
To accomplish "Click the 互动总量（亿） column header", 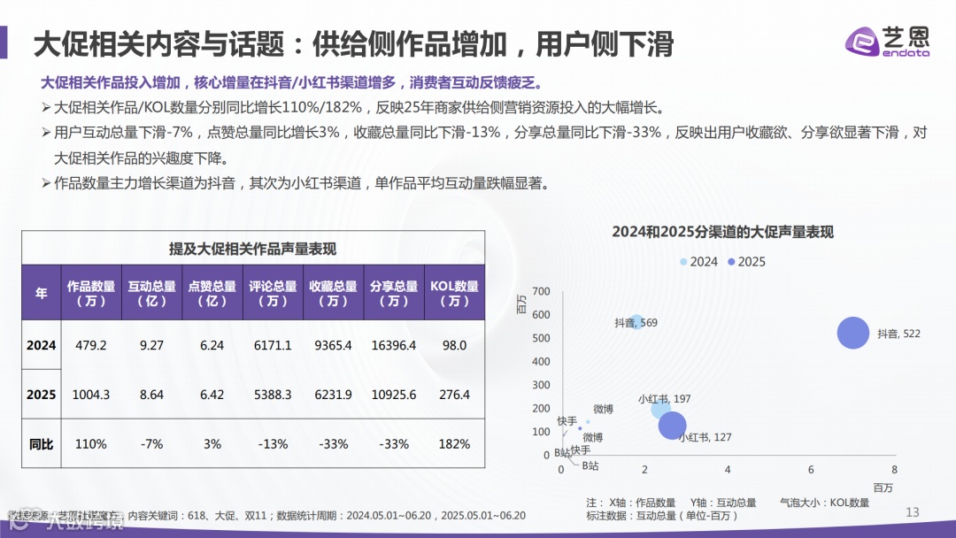I will [x=152, y=293].
